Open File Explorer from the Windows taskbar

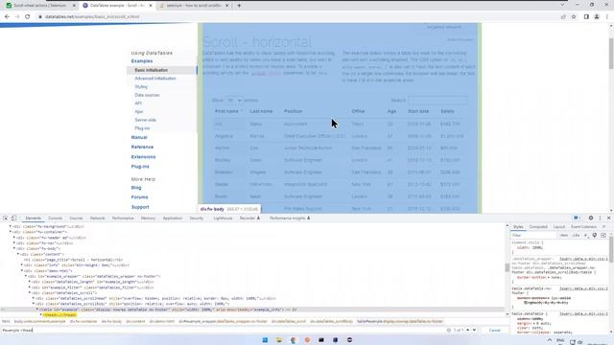[279, 340]
